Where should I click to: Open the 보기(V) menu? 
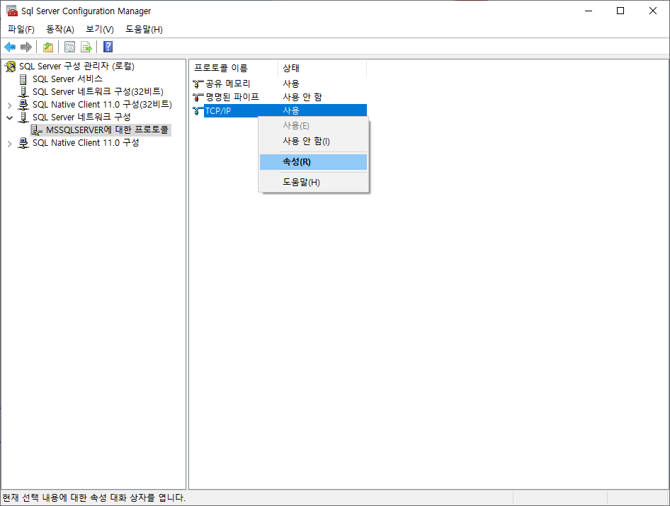(100, 29)
